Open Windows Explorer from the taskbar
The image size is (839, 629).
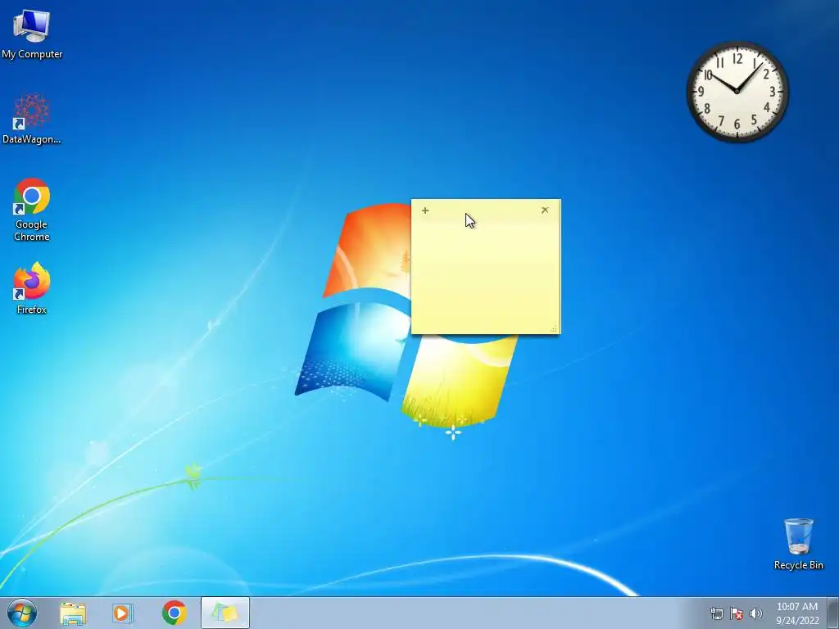coord(73,613)
